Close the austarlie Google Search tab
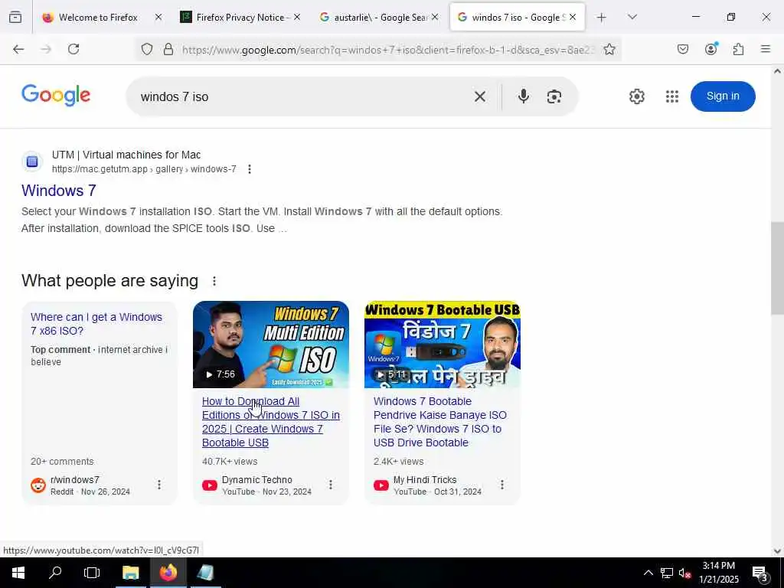Image resolution: width=784 pixels, height=588 pixels. click(435, 17)
